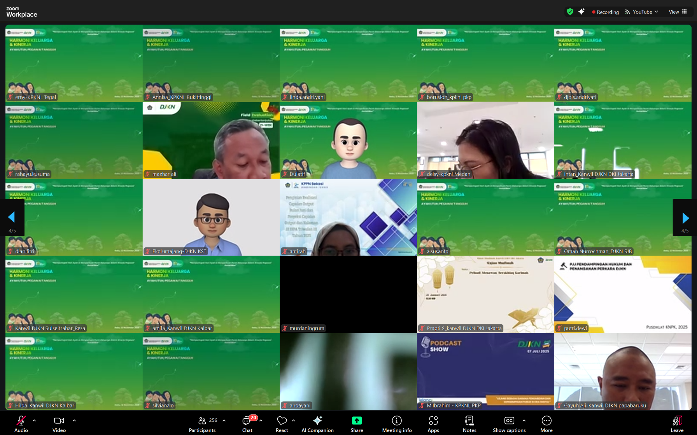
Task: Unmute microphone with the Audio button
Action: point(21,423)
